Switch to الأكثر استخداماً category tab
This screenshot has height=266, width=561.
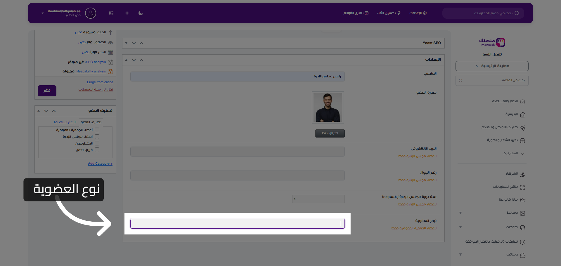pos(65,122)
